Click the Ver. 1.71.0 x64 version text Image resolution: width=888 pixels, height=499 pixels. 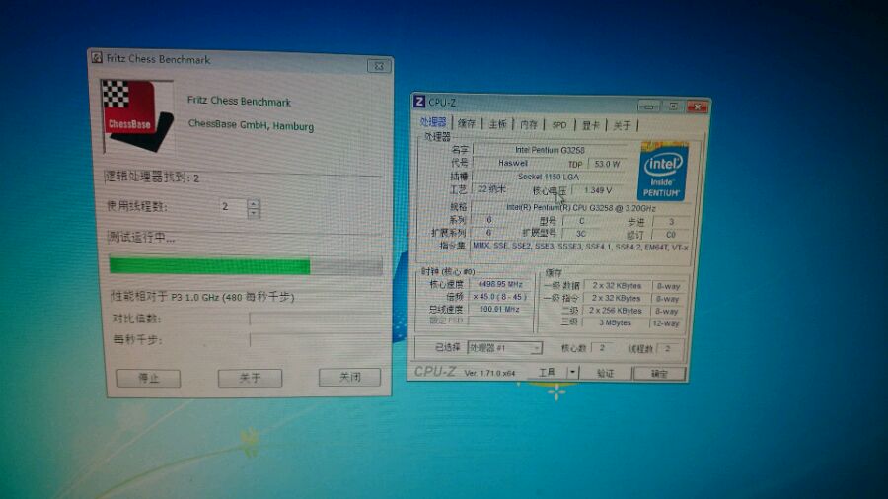tap(489, 372)
